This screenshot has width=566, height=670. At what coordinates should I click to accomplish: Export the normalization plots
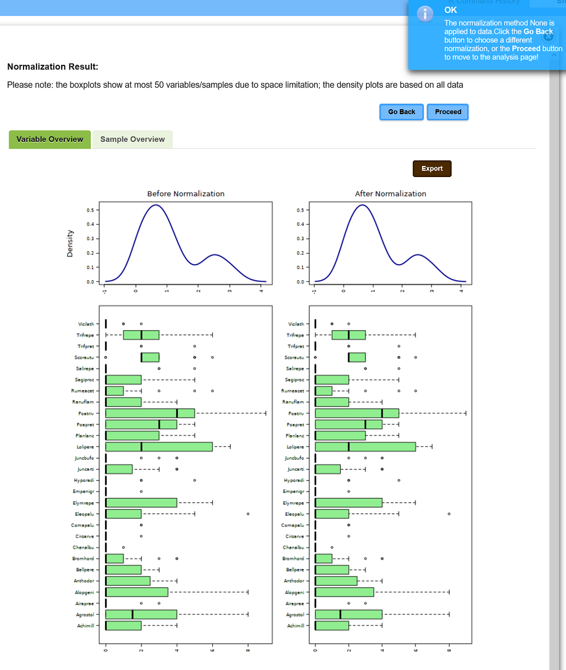(432, 168)
